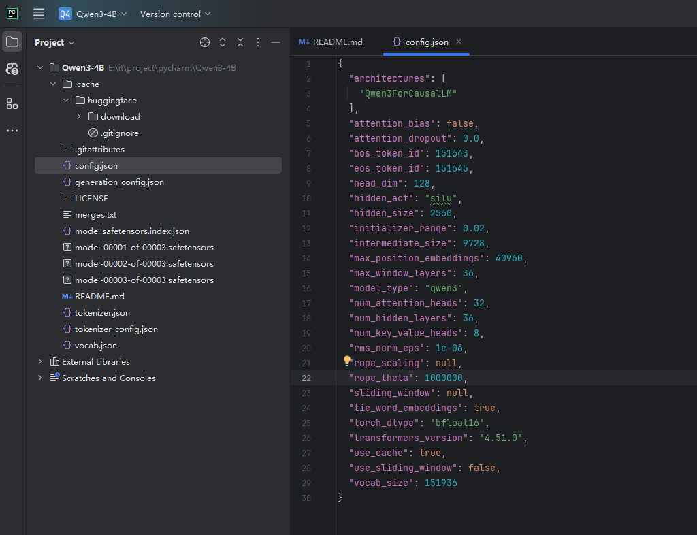Click the 1000000 rope_theta value
Screen dimensions: 697x535
coord(444,378)
